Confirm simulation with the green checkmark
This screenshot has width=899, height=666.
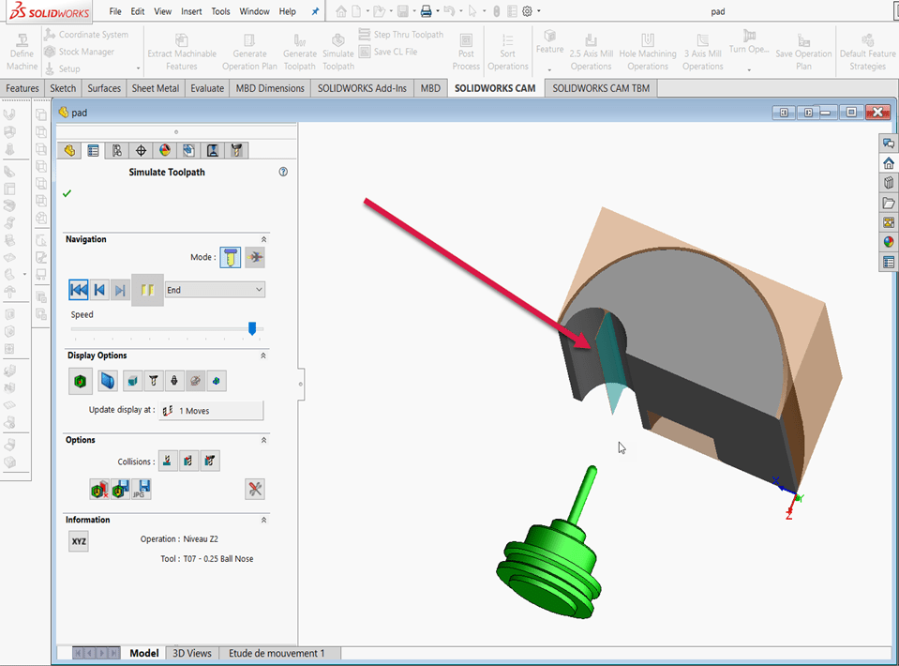coord(67,193)
